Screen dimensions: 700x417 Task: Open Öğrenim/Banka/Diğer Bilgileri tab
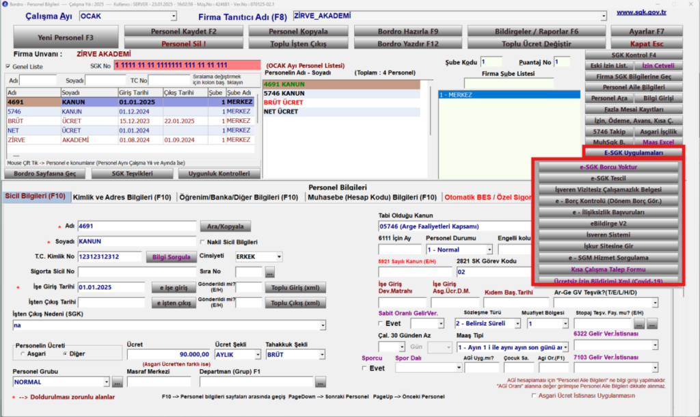click(239, 197)
